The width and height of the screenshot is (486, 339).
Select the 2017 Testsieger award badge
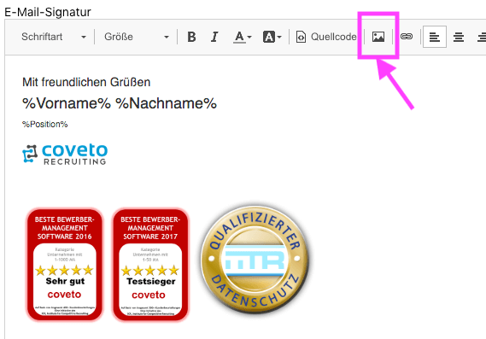pos(150,265)
